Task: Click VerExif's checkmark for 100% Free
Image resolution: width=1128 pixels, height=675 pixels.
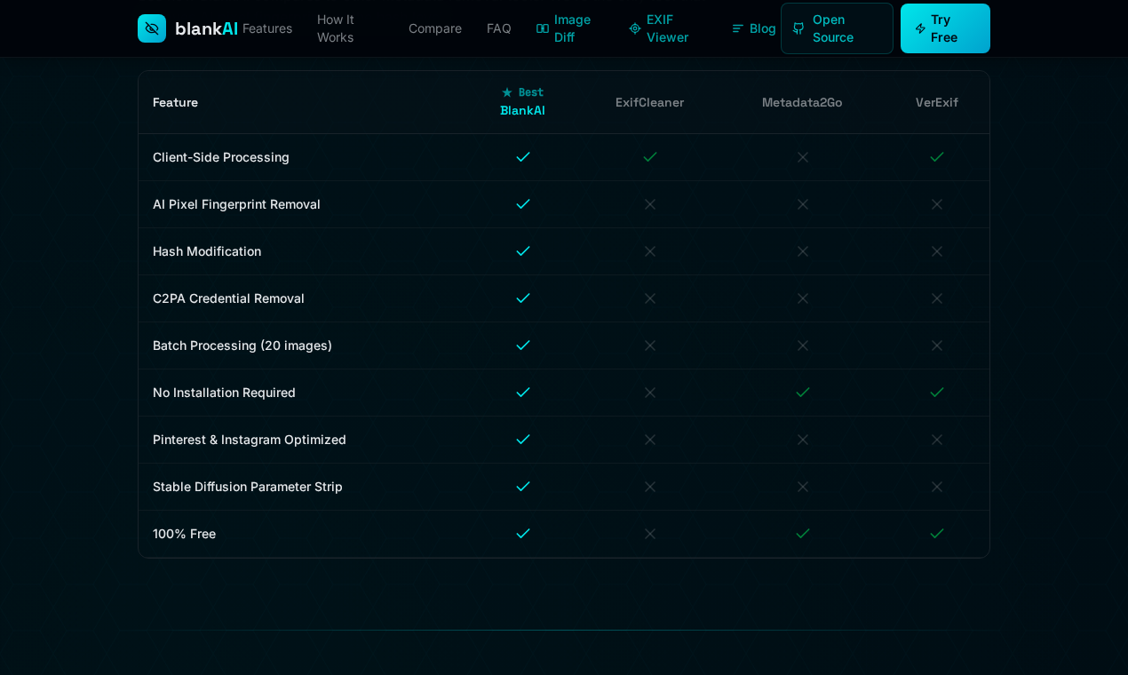Action: 937,534
